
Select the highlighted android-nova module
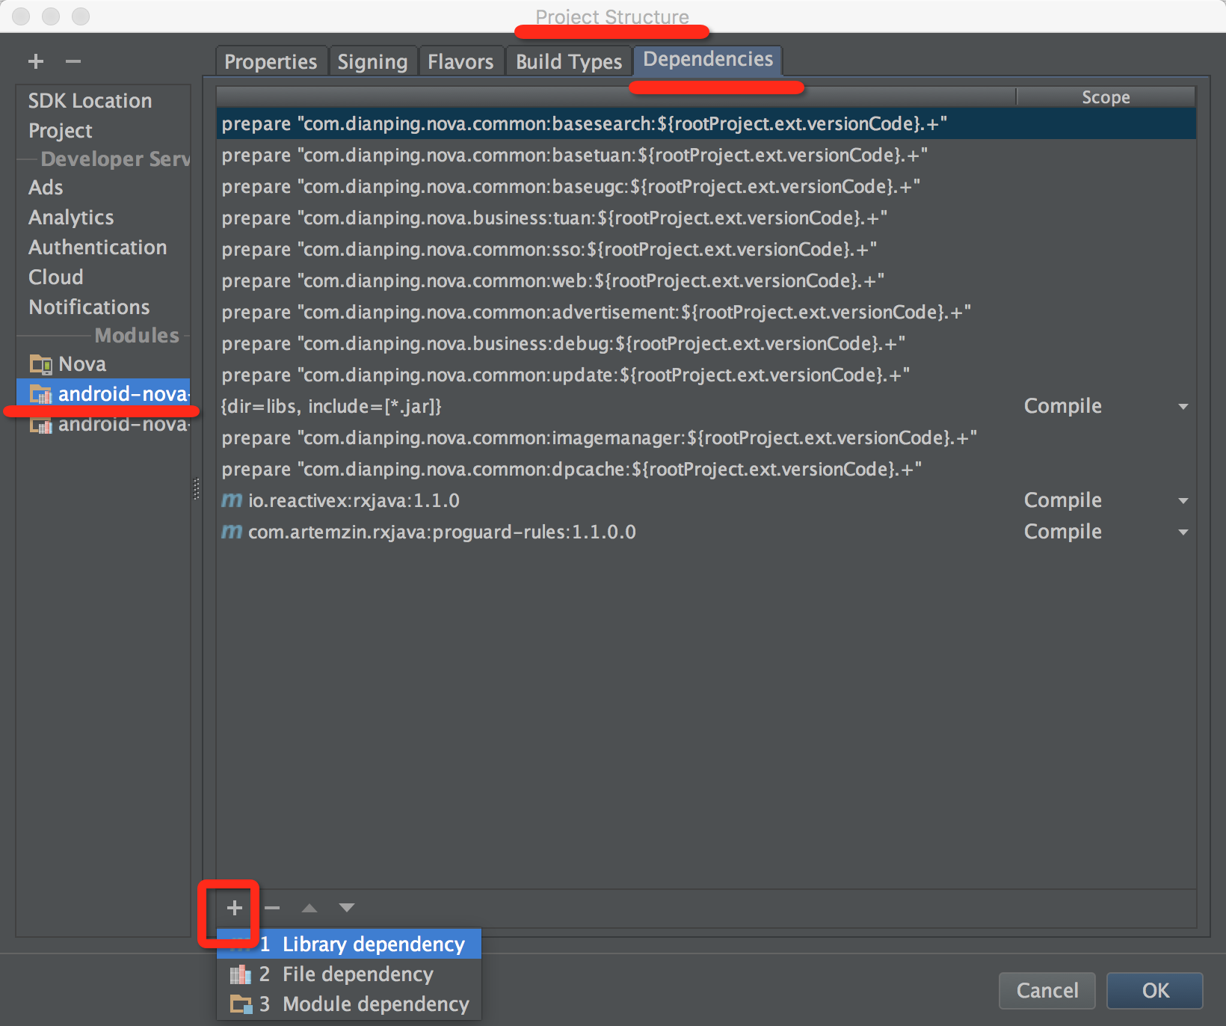tap(103, 394)
